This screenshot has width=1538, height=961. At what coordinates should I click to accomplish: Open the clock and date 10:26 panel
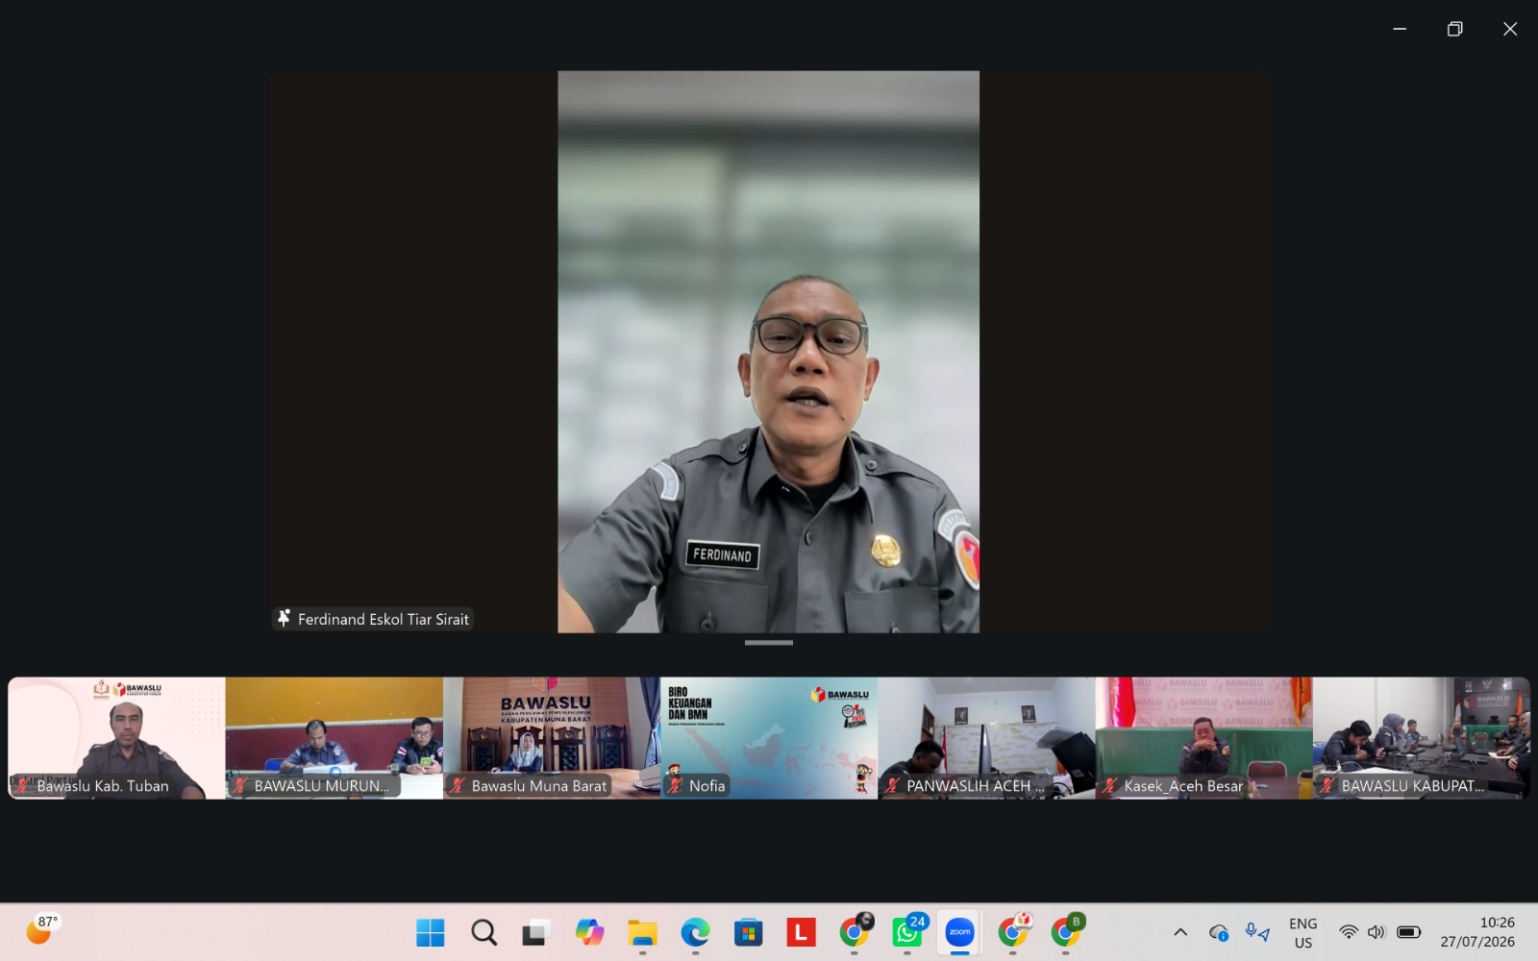tap(1477, 932)
